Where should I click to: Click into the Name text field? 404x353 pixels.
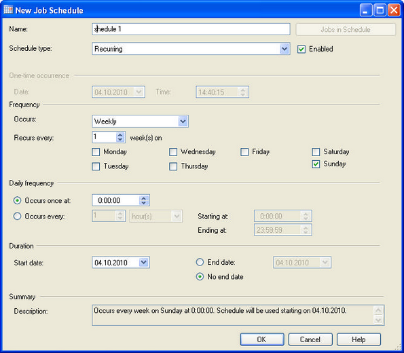click(191, 29)
